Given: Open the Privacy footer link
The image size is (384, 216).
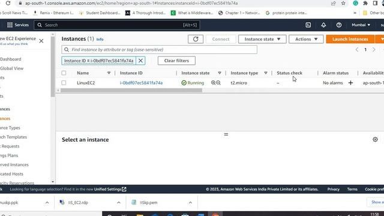Looking at the screenshot, I should pyautogui.click(x=334, y=190).
